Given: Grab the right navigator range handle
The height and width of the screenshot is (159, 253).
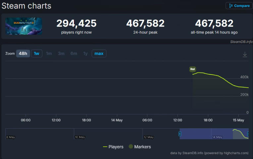Looking at the screenshot, I should coord(248,134).
